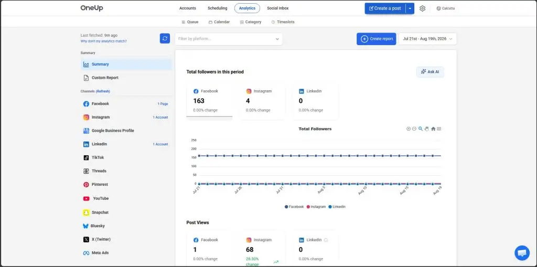This screenshot has width=537, height=267.
Task: Click the Custom Report document icon
Action: tap(87, 78)
